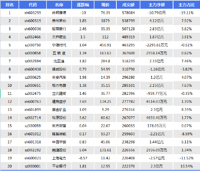Image resolution: width=200 pixels, height=171 pixels.
Task: Click stock code sz300750
Action: pyautogui.click(x=33, y=45)
